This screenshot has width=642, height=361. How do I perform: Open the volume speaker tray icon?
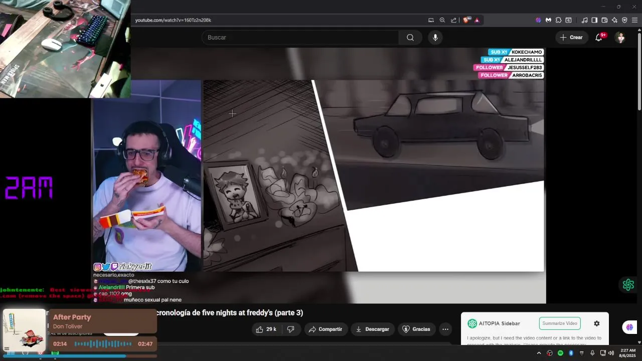click(x=611, y=353)
